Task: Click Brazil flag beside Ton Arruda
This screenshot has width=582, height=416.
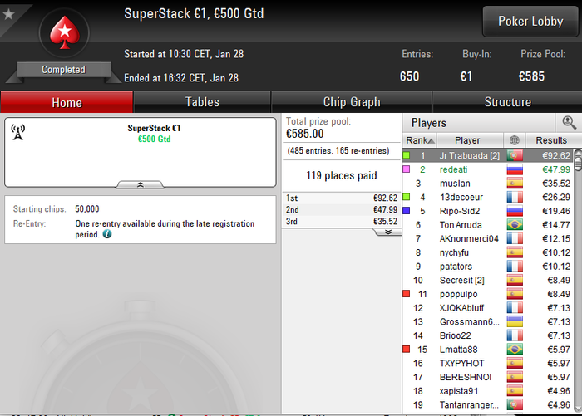Action: (515, 225)
